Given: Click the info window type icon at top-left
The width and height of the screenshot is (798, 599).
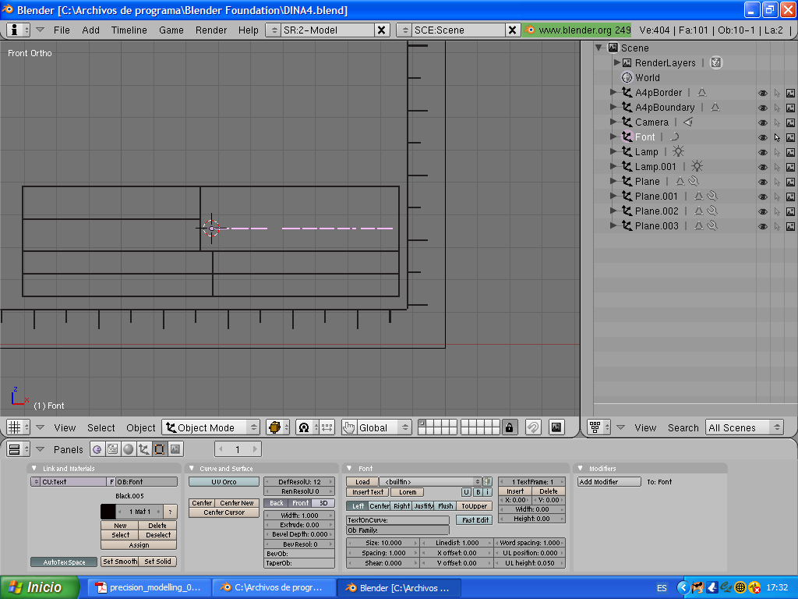Looking at the screenshot, I should [19, 30].
